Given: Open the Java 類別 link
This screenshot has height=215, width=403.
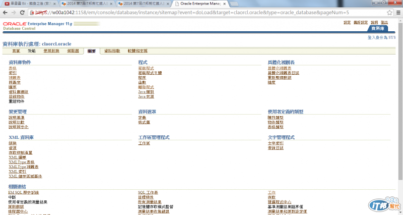Looking at the screenshot, I should [146, 92].
